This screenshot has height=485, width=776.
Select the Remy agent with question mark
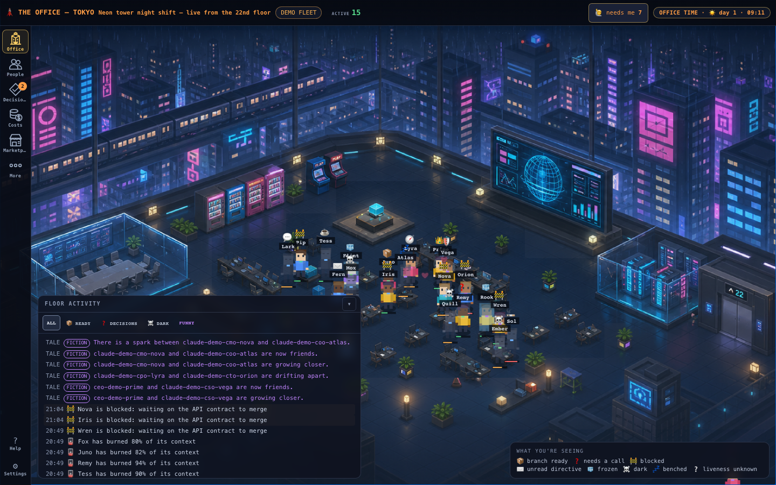[x=463, y=297]
